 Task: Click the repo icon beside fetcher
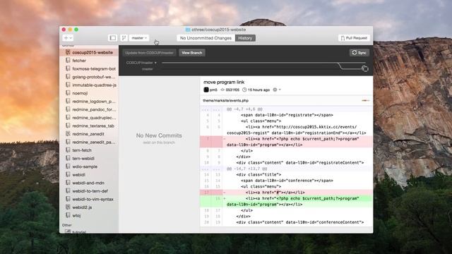[68, 60]
